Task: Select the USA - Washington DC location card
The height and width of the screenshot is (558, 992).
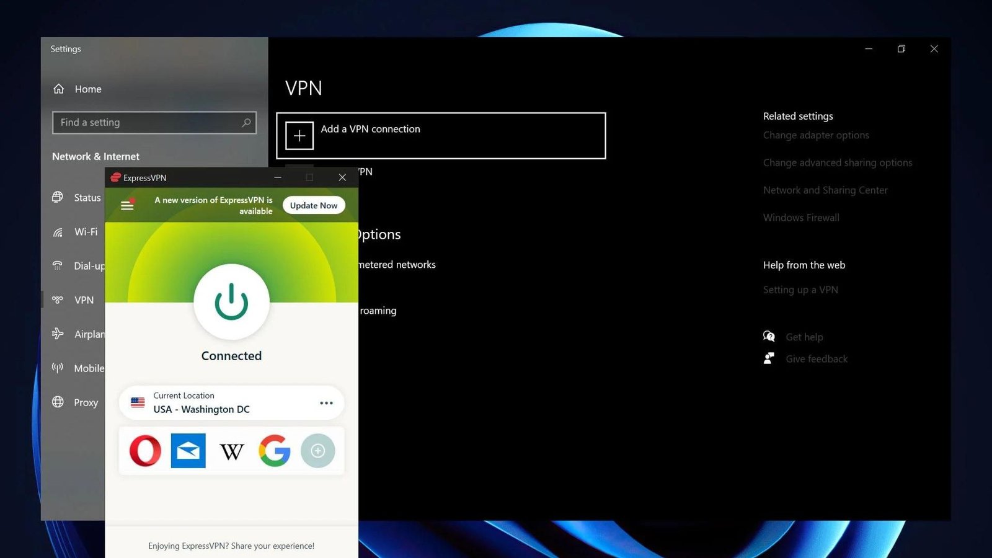Action: (231, 403)
